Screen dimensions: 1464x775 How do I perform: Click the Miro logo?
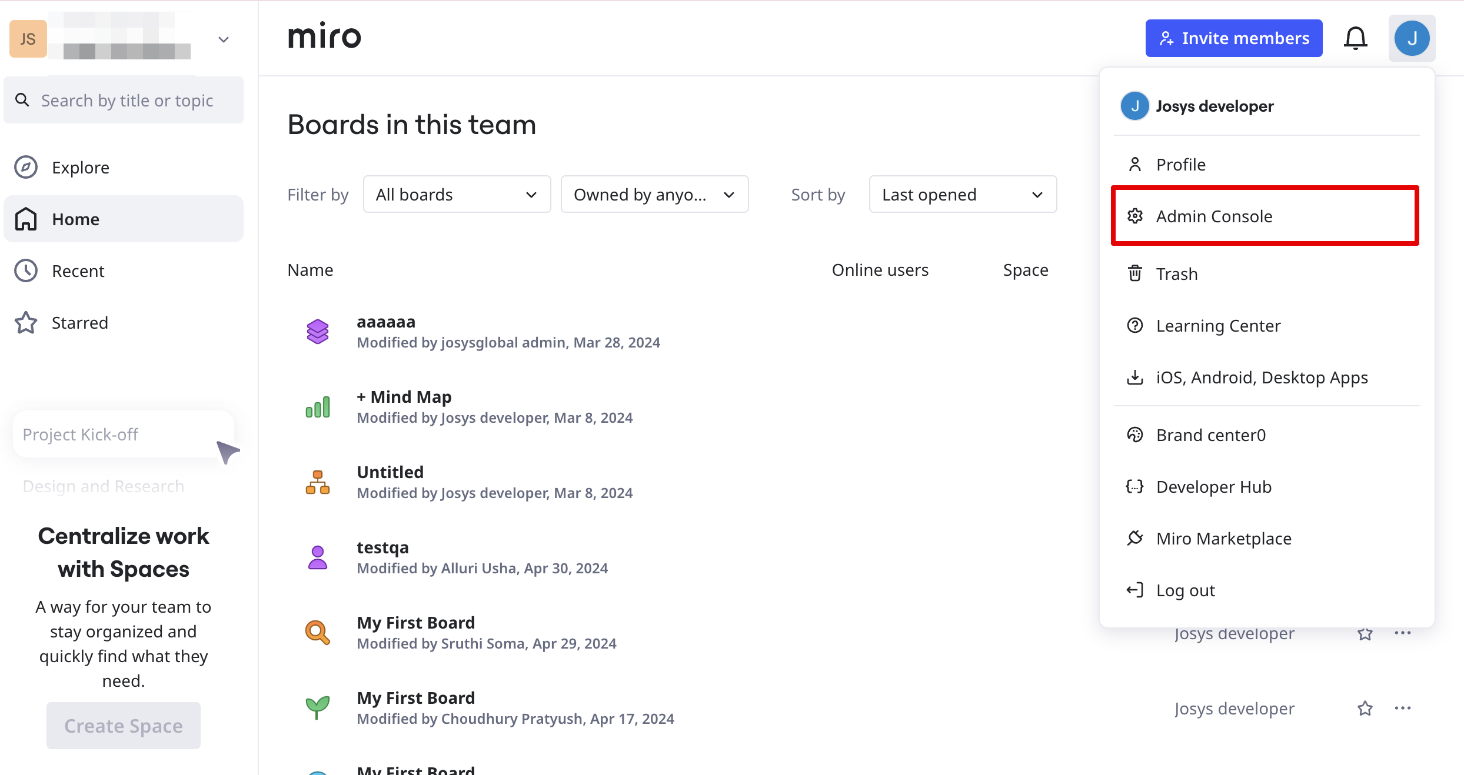[x=324, y=37]
